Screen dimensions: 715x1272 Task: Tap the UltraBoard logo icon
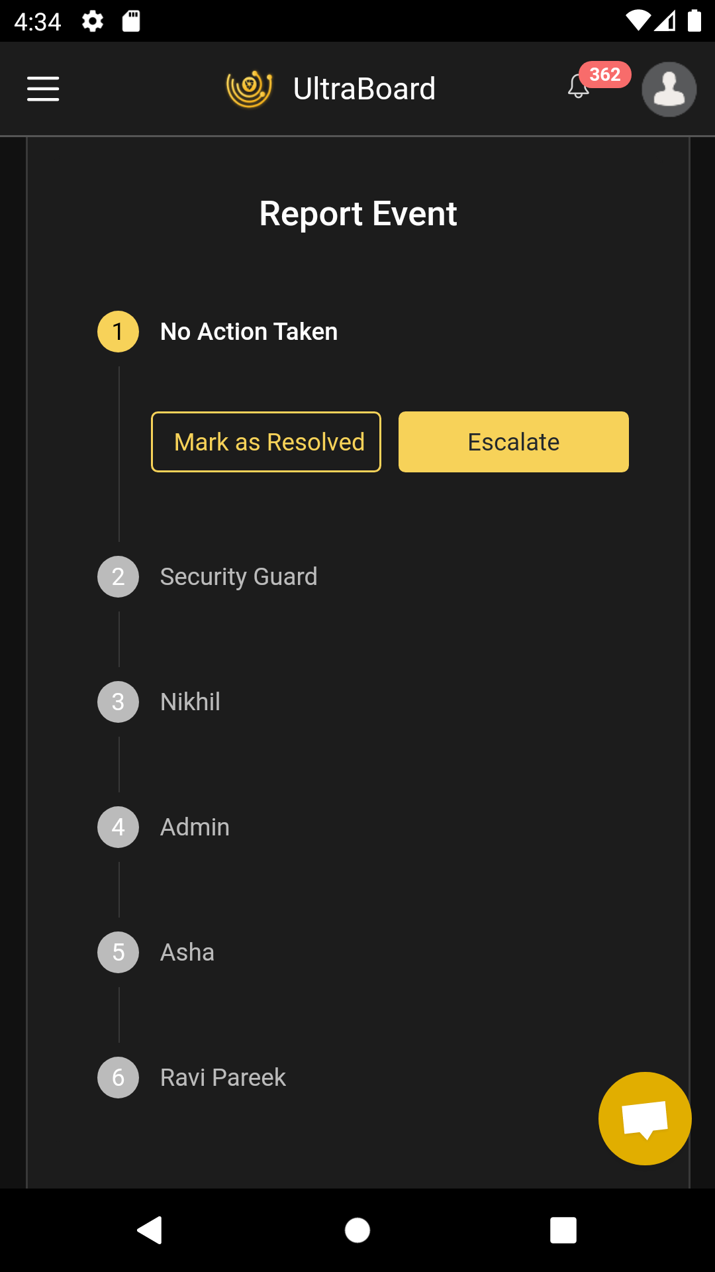click(249, 89)
